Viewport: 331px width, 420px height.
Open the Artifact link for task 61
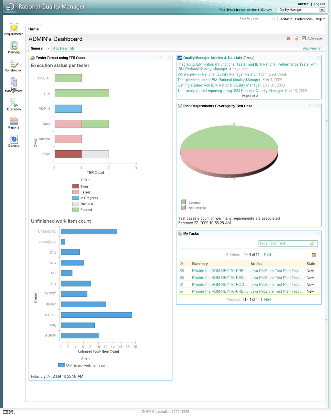[x=277, y=285]
